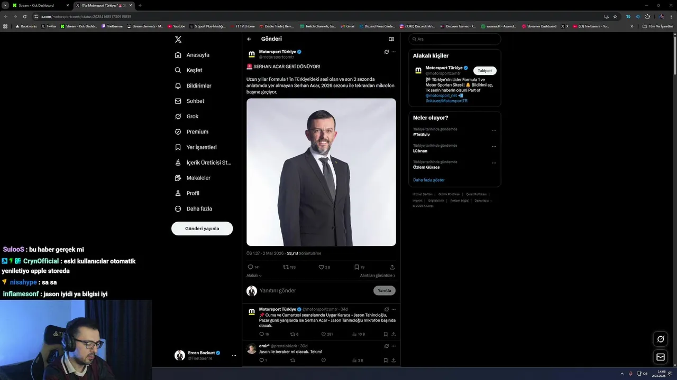
Task: Bookmark the main post (79)
Action: click(359, 267)
